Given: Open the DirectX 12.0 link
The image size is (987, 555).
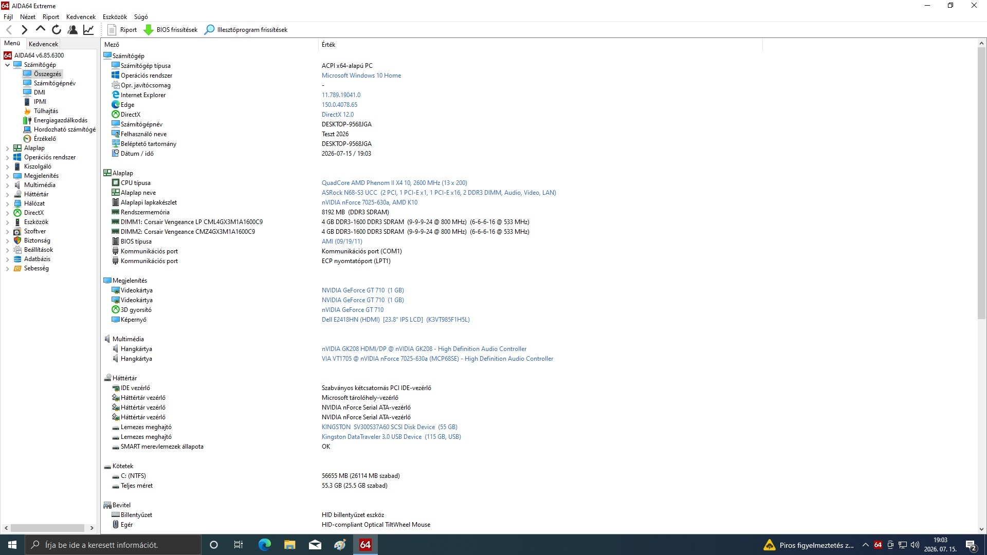Looking at the screenshot, I should (x=338, y=115).
